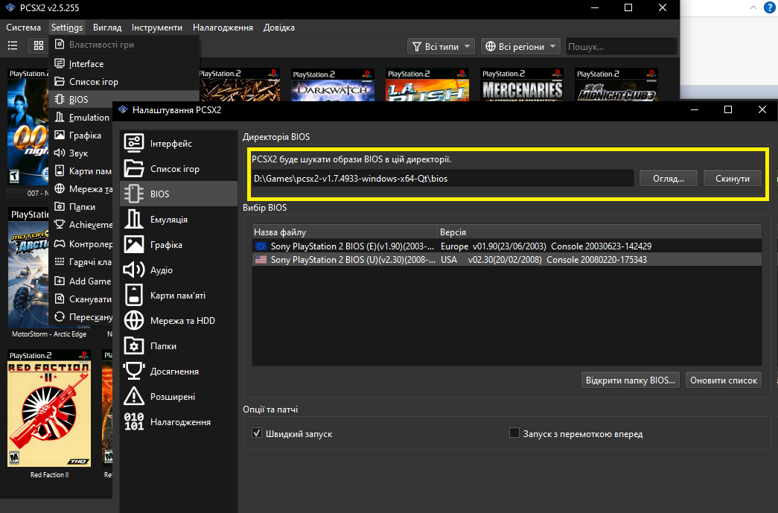
Task: Open the Розширені warning triangle icon
Action: click(x=133, y=396)
